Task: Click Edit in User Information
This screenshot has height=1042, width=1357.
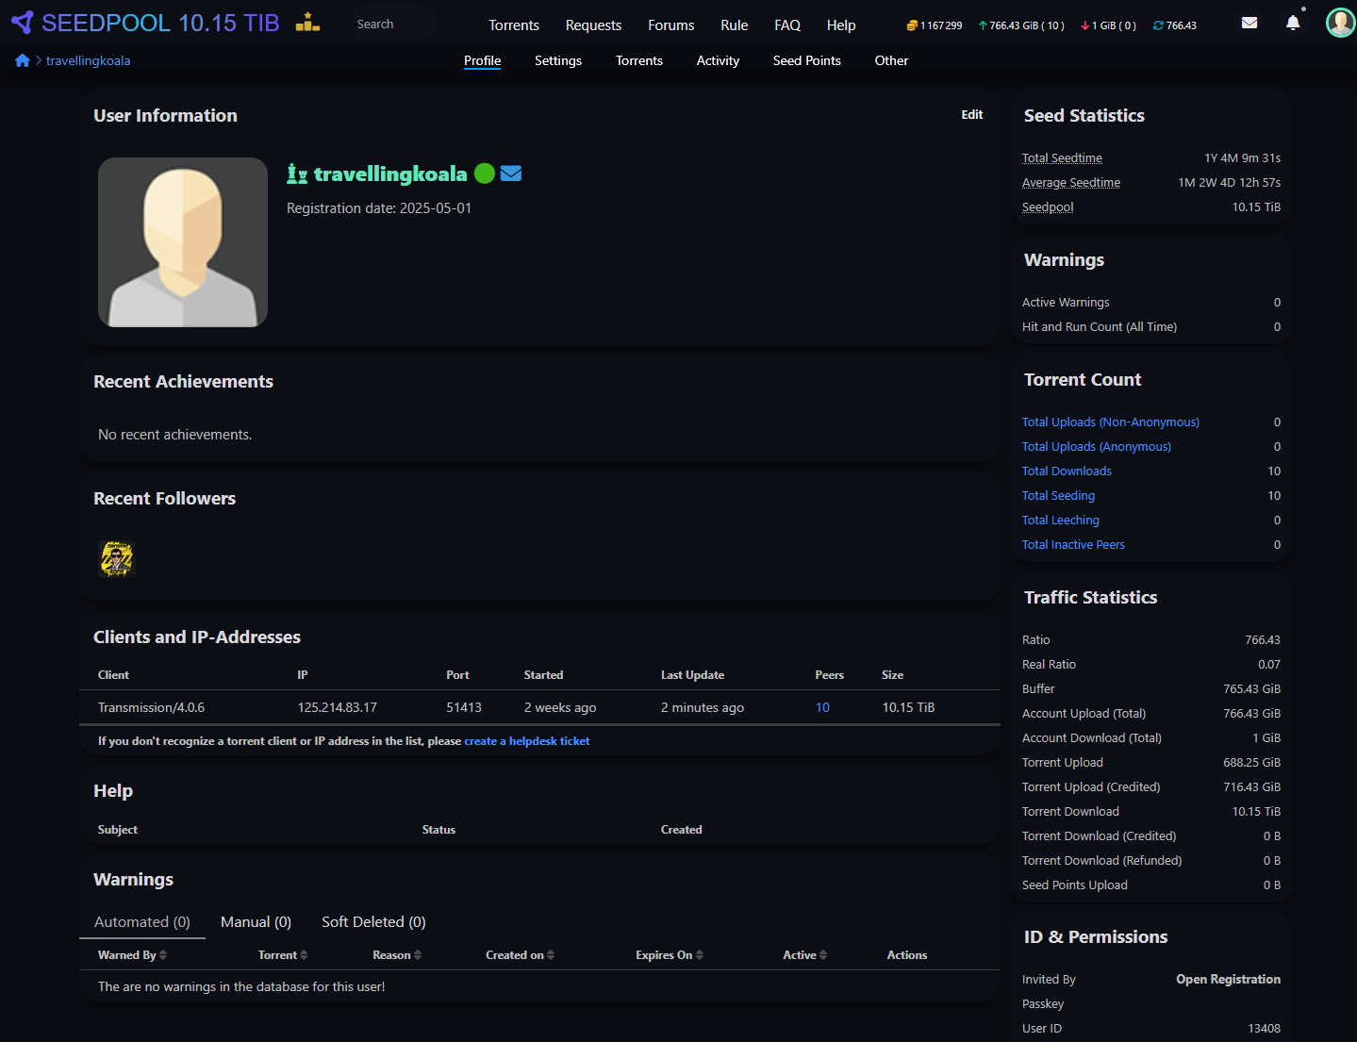Action: [x=971, y=115]
